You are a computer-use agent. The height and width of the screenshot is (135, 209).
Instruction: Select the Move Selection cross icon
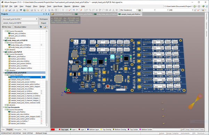tap(63, 10)
